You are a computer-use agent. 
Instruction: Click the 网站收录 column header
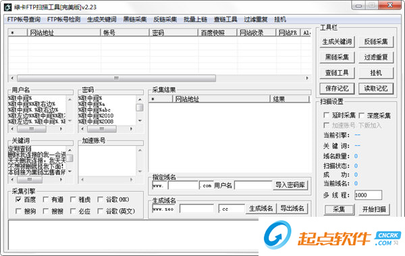point(256,32)
